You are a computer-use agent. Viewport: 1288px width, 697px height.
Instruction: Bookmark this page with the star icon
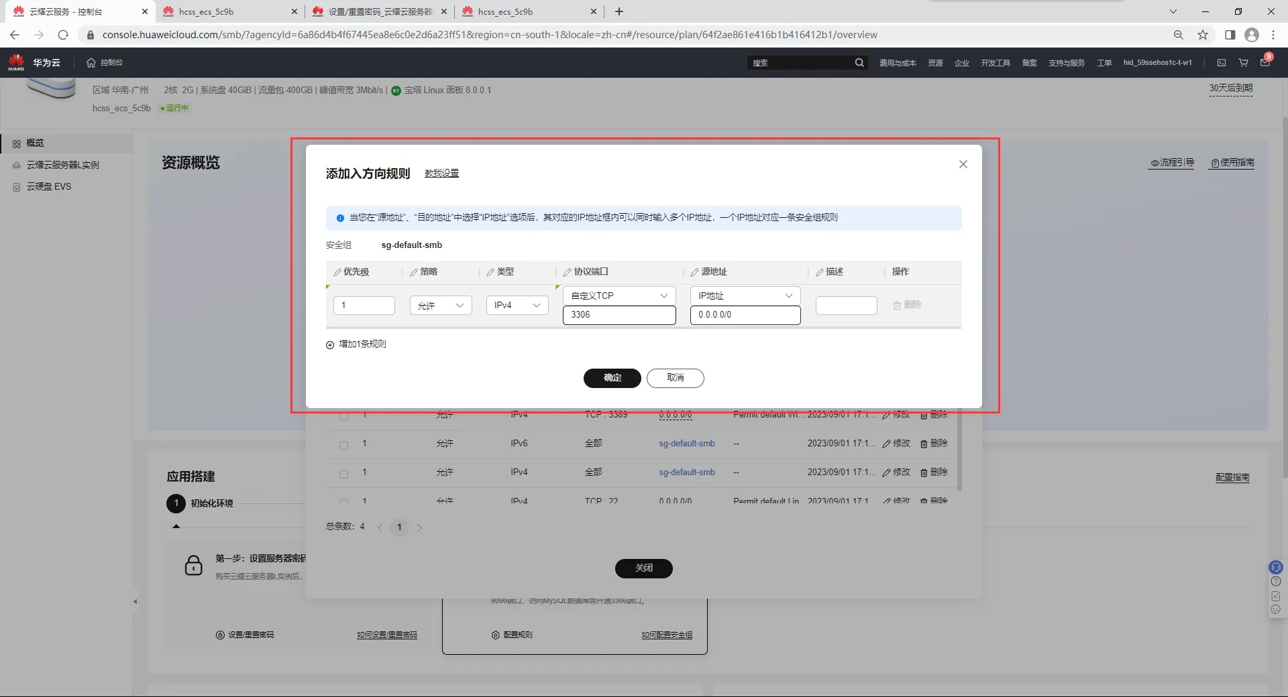(1203, 35)
